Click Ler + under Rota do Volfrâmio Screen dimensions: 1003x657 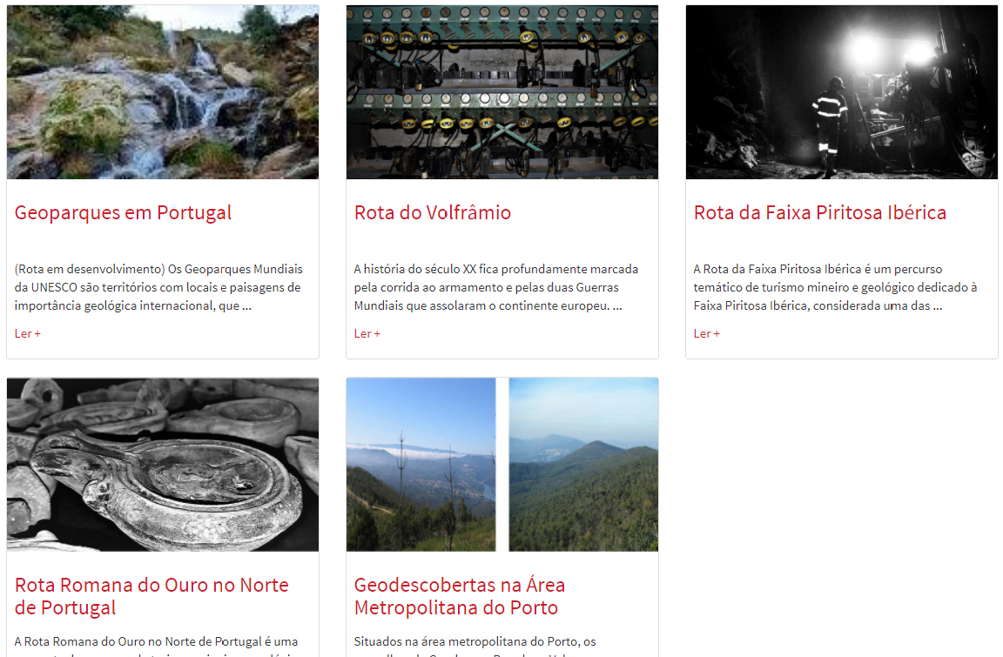pos(367,333)
